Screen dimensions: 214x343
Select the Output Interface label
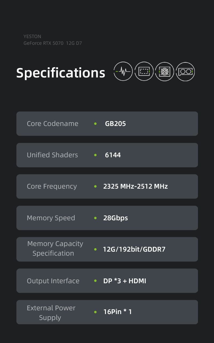pyautogui.click(x=53, y=281)
